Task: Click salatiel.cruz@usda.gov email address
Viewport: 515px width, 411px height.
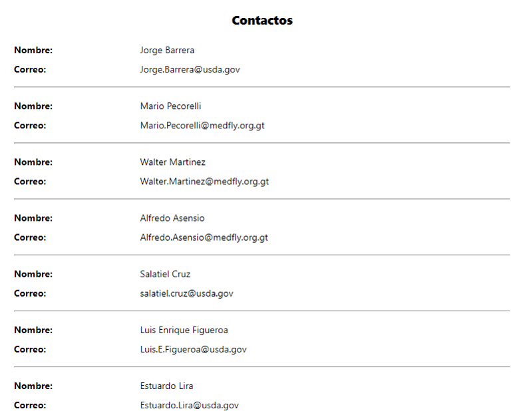Action: coord(186,293)
